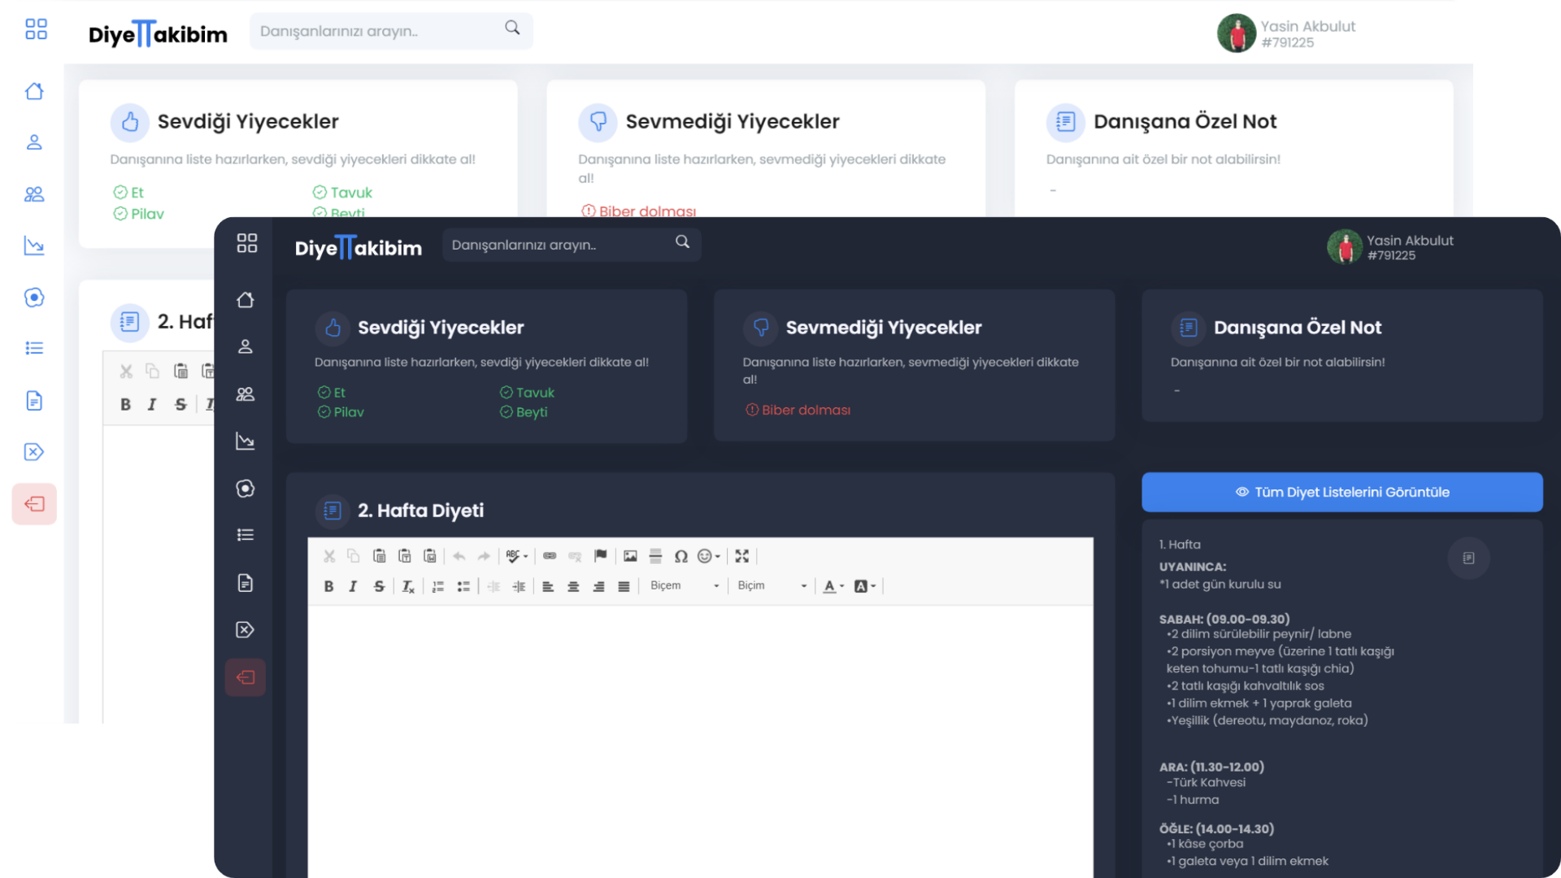1561x878 pixels.
Task: Insert a link in the dark editor toolbar
Action: pos(550,556)
